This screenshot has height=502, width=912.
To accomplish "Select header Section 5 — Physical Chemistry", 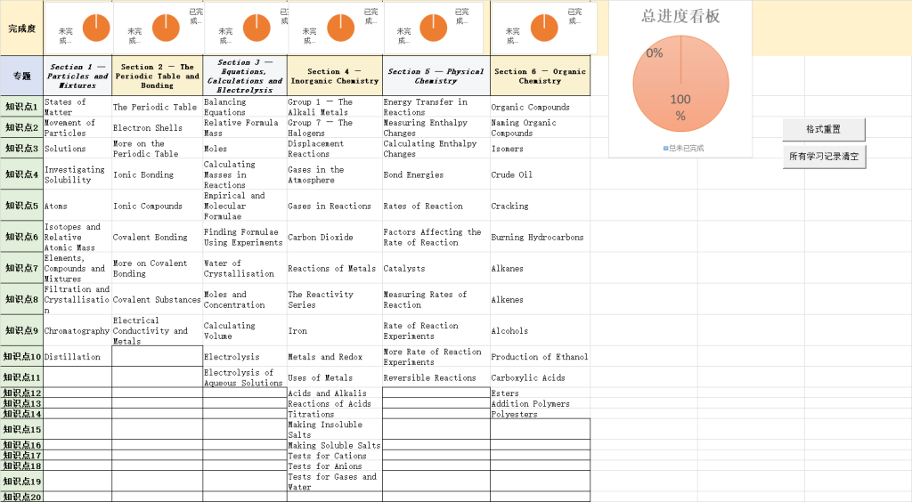I will (x=436, y=77).
